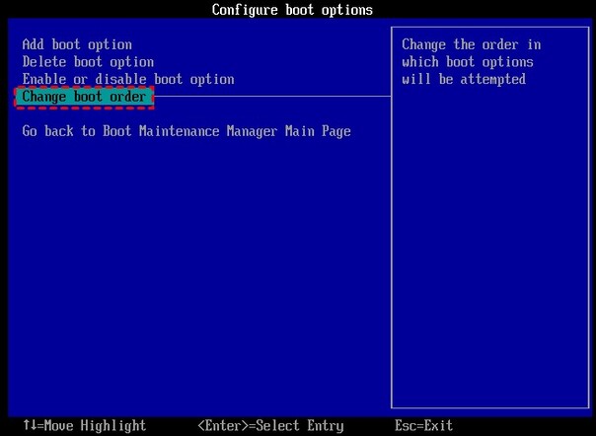Click the Configure boot options title
The width and height of the screenshot is (596, 436).
pyautogui.click(x=293, y=10)
